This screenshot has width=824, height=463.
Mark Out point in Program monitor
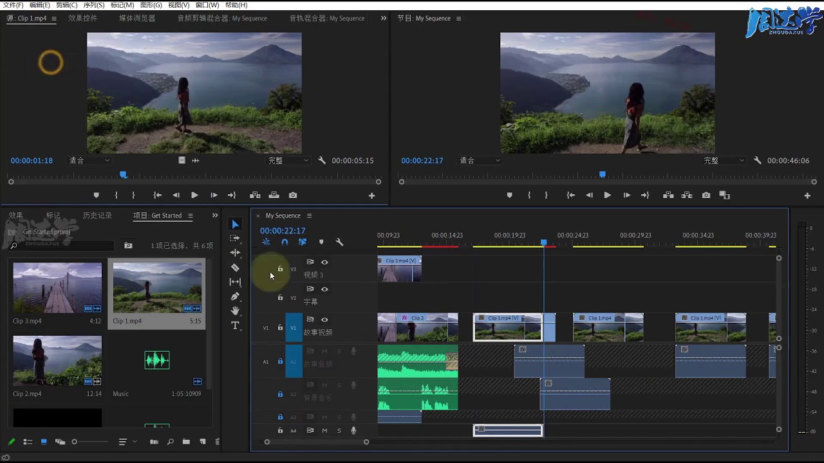tap(547, 195)
